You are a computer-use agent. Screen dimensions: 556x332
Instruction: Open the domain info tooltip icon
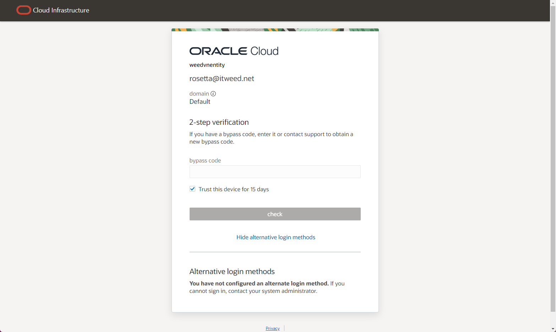point(213,93)
